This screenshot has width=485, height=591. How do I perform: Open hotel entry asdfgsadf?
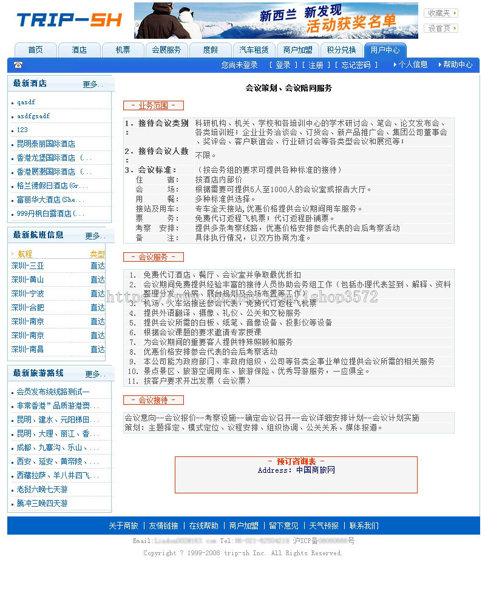click(x=33, y=116)
